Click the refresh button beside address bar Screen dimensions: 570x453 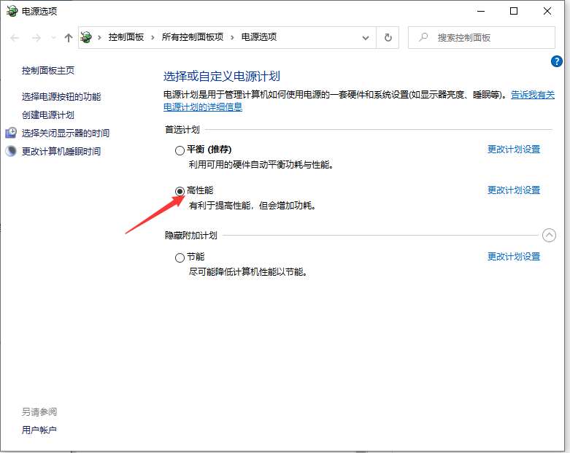click(388, 37)
